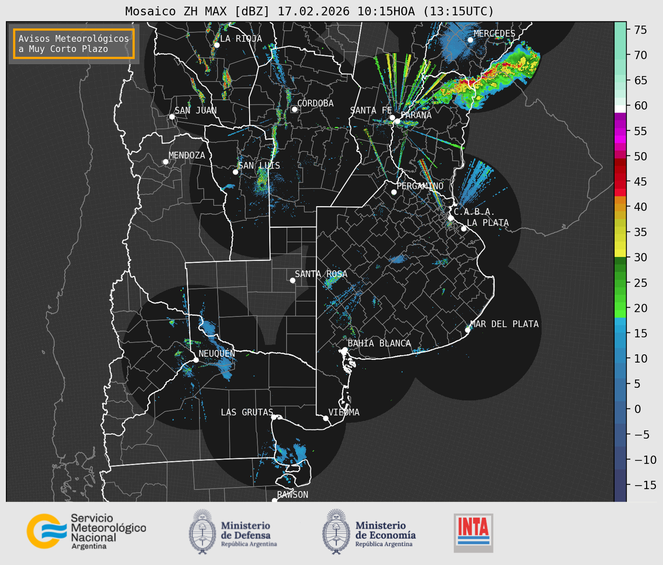Click the -15 dBZ label on scale
Viewport: 663px width, 565px height.
pyautogui.click(x=643, y=484)
